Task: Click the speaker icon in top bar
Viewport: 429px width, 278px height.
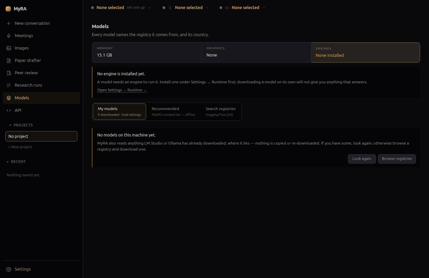Action: pos(227,8)
